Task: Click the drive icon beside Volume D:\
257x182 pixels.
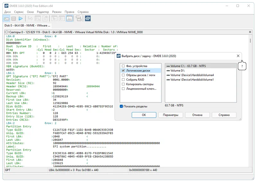Action: pyautogui.click(x=168, y=71)
